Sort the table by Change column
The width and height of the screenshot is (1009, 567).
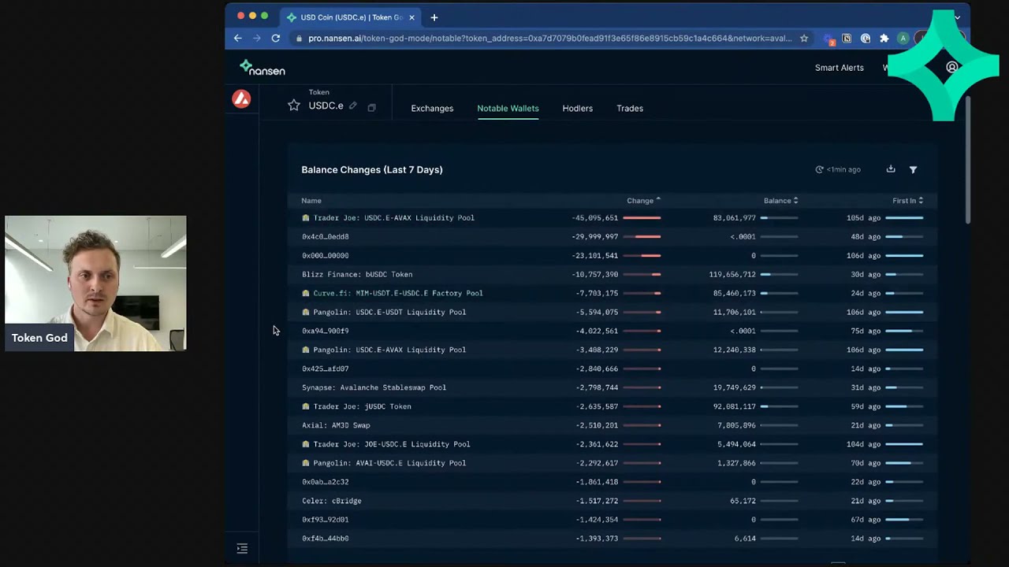(x=643, y=201)
